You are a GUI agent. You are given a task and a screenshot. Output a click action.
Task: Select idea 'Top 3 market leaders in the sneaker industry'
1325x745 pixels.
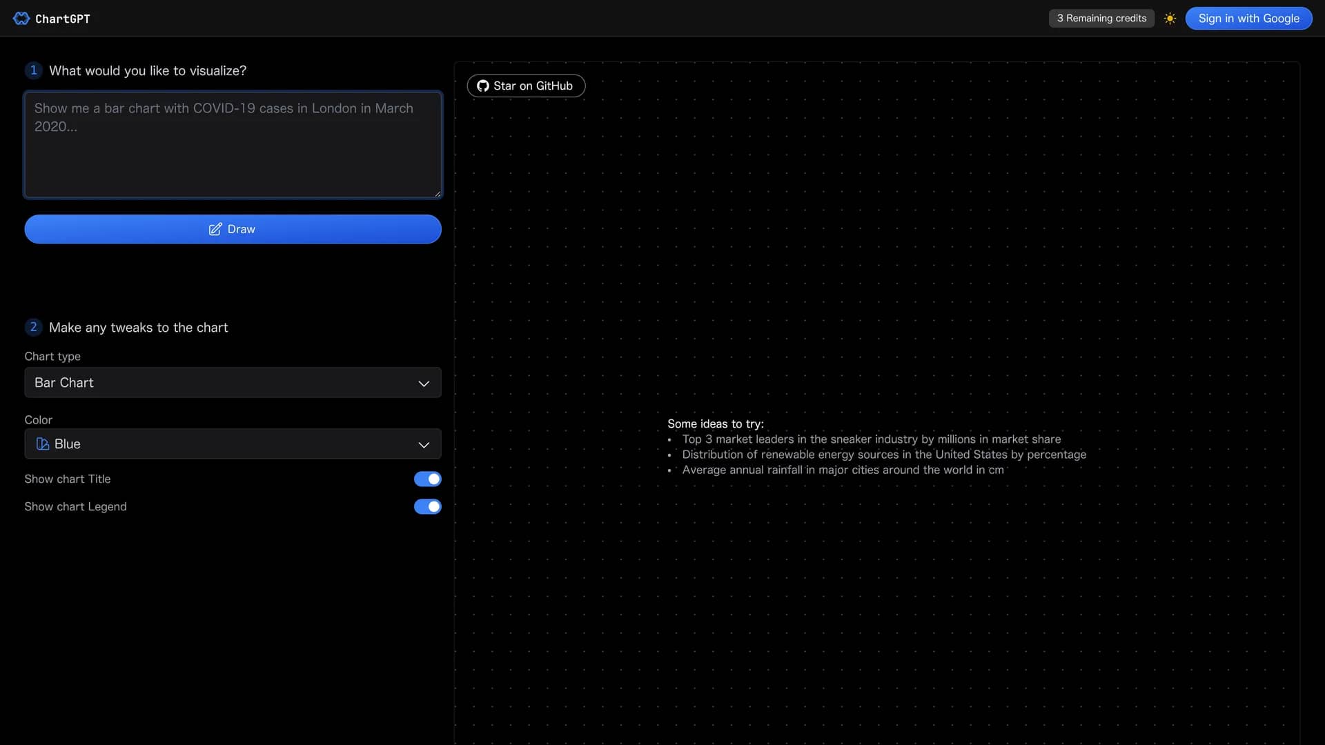tap(871, 439)
